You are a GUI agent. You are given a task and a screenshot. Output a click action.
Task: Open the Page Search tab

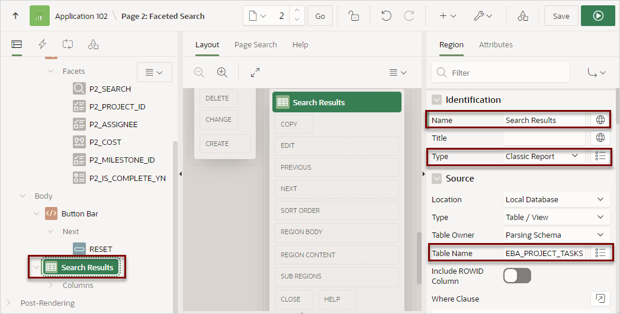point(255,44)
